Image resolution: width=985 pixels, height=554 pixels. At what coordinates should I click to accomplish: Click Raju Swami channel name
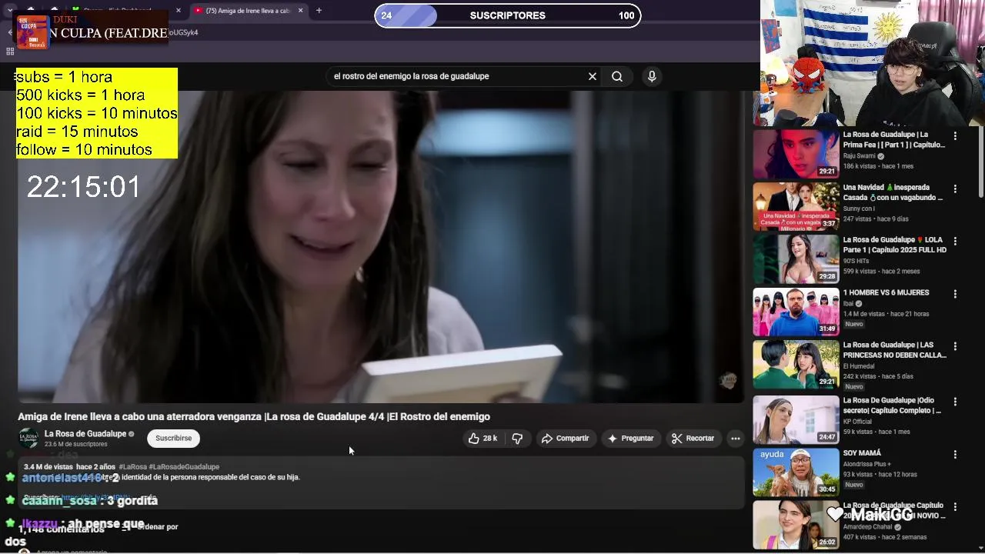(x=860, y=155)
